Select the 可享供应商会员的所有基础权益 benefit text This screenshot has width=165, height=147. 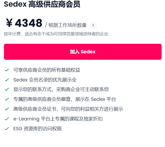pos(47,70)
